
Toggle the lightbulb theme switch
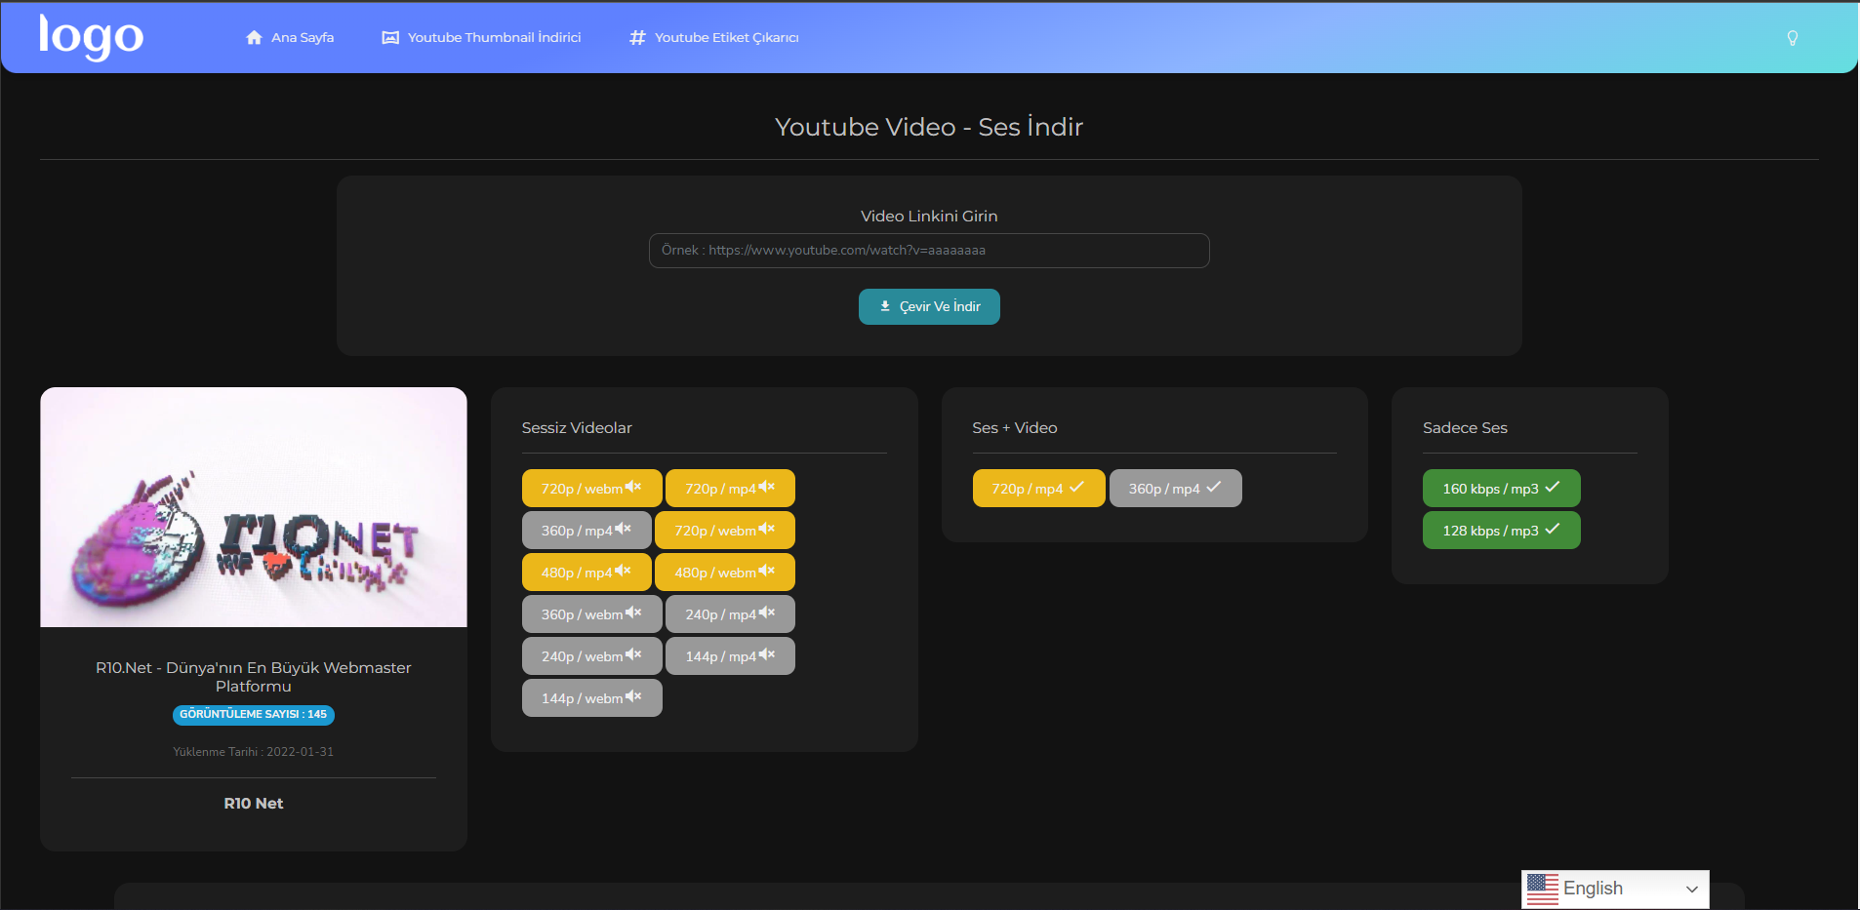[1793, 37]
